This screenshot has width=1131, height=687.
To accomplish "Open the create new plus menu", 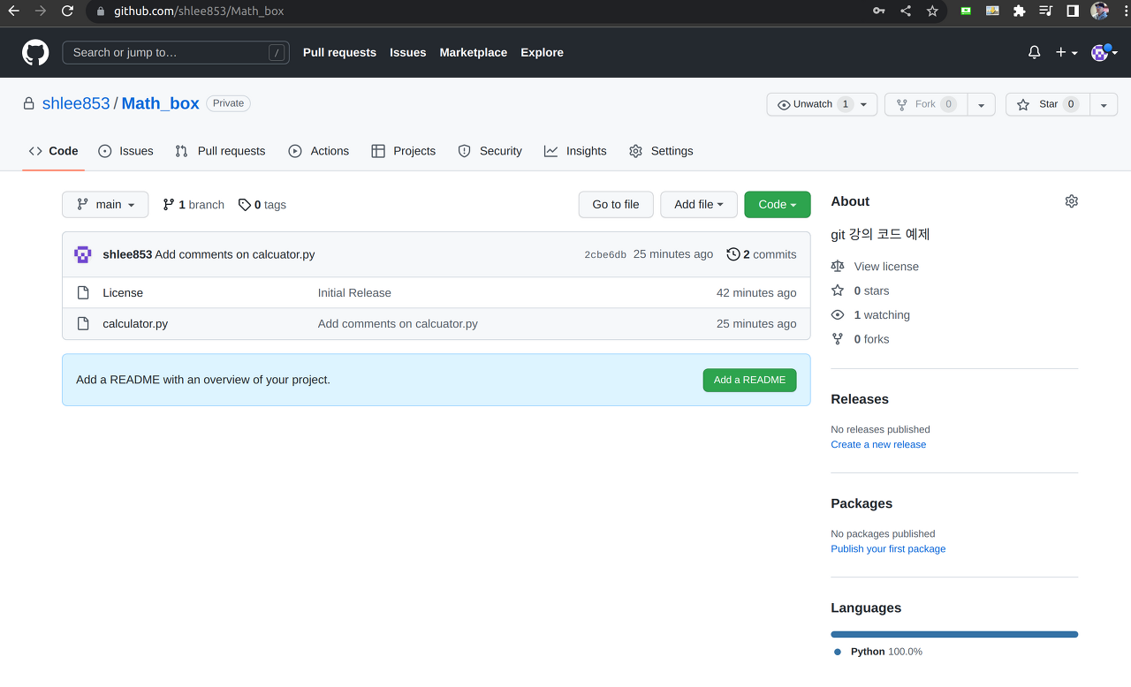I will point(1066,52).
